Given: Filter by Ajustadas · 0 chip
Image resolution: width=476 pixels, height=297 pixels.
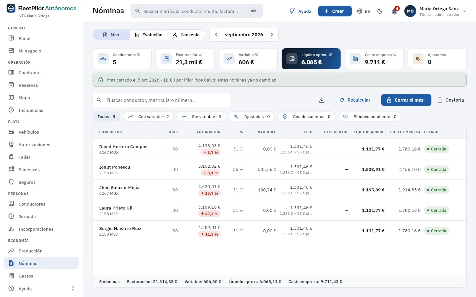Looking at the screenshot, I should pos(252,116).
